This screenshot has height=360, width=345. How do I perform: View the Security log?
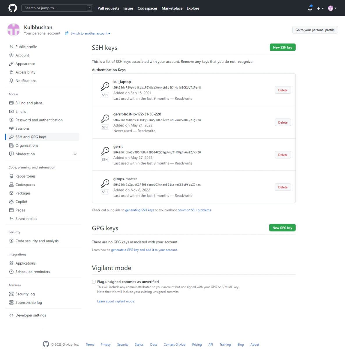click(25, 294)
